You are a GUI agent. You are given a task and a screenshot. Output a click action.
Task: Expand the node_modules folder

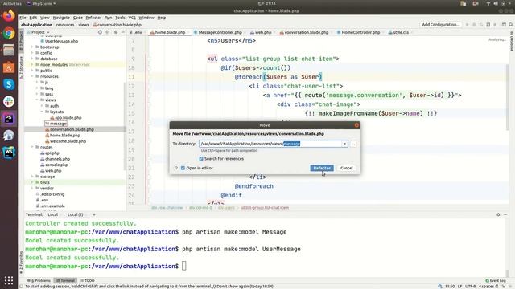[x=32, y=65]
